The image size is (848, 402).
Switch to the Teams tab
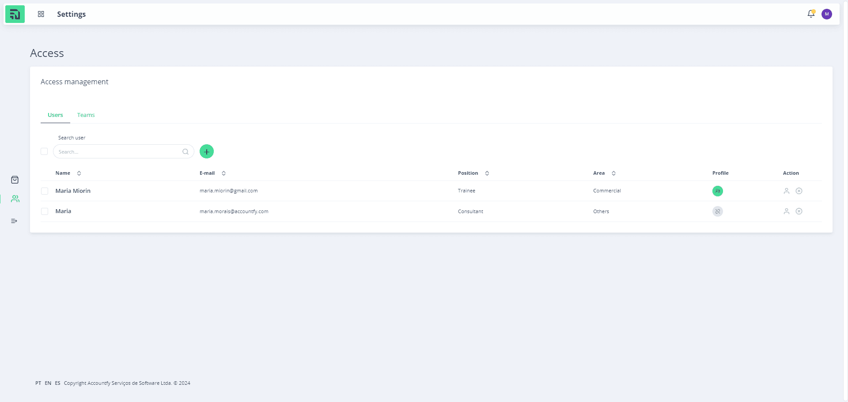point(86,115)
